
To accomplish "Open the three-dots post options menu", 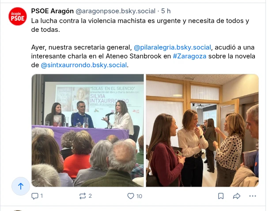I will 253,196.
